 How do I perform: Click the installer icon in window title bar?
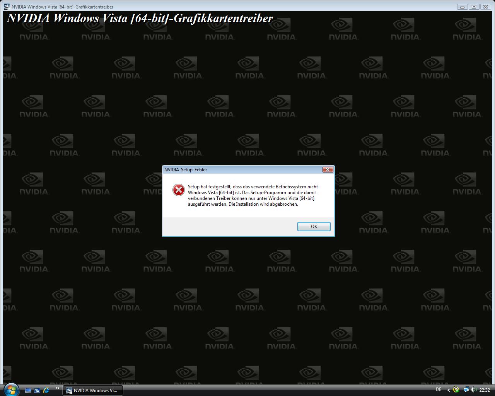7,7
